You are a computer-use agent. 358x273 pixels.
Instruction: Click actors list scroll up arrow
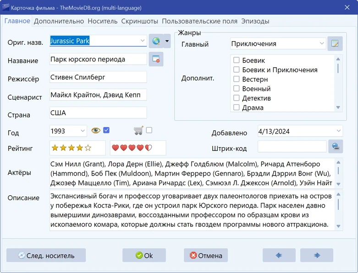(338, 162)
